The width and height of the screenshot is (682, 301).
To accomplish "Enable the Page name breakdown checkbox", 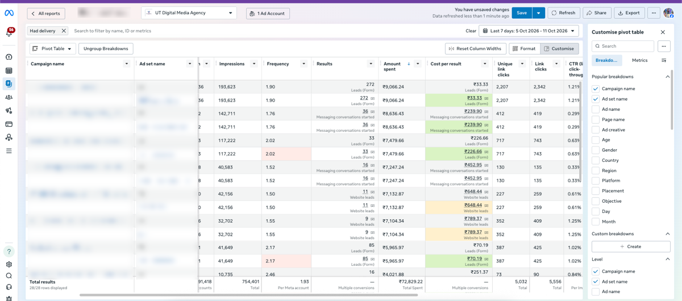I will (595, 119).
